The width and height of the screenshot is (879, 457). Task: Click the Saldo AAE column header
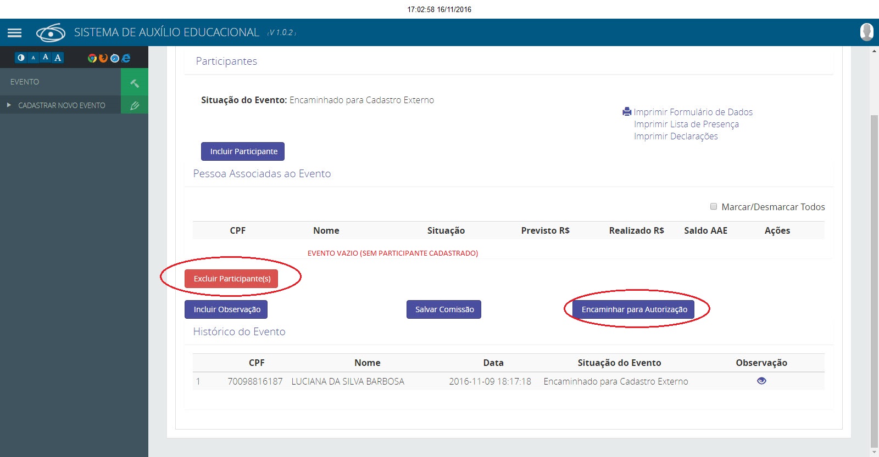coord(706,230)
